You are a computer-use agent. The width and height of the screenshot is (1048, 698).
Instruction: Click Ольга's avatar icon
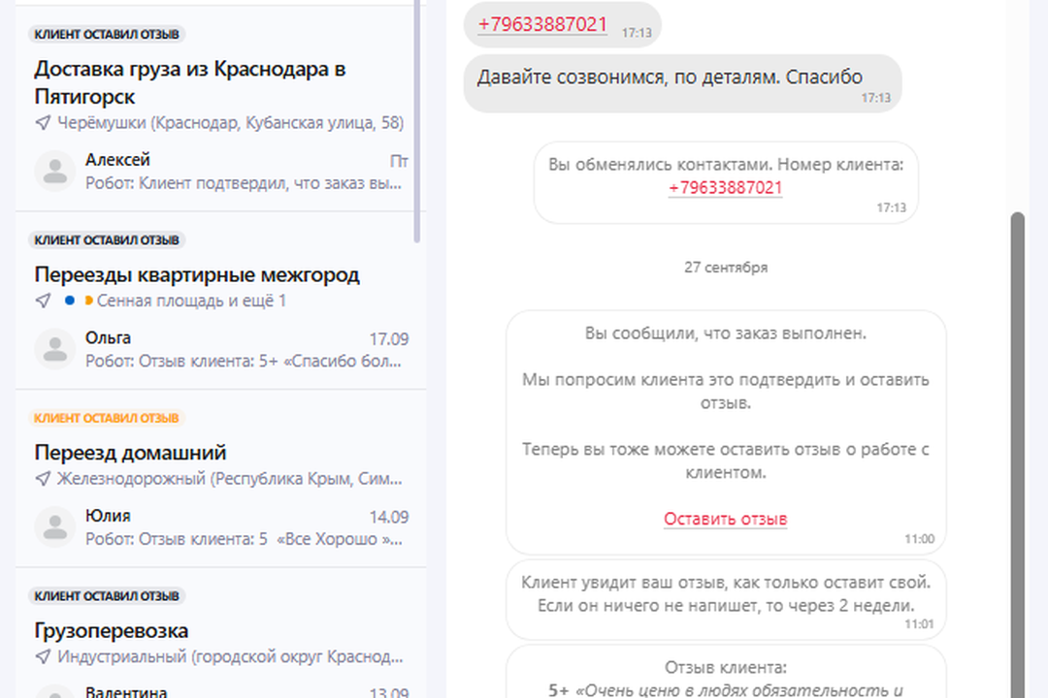pyautogui.click(x=55, y=349)
